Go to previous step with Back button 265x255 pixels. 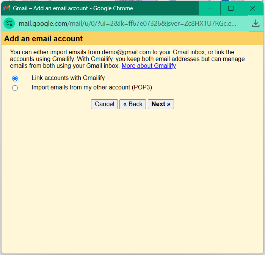133,104
